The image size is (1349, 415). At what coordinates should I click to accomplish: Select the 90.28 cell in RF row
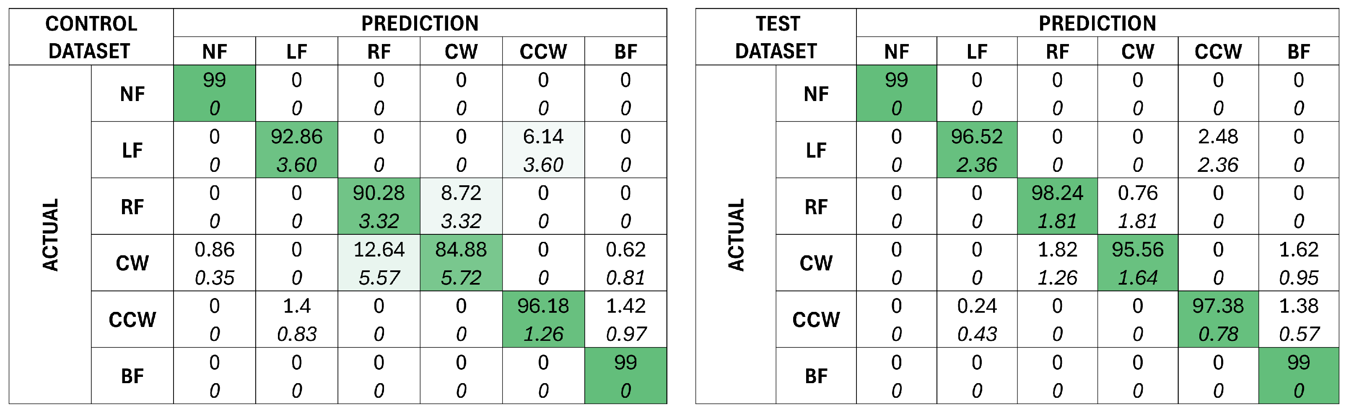pyautogui.click(x=379, y=206)
